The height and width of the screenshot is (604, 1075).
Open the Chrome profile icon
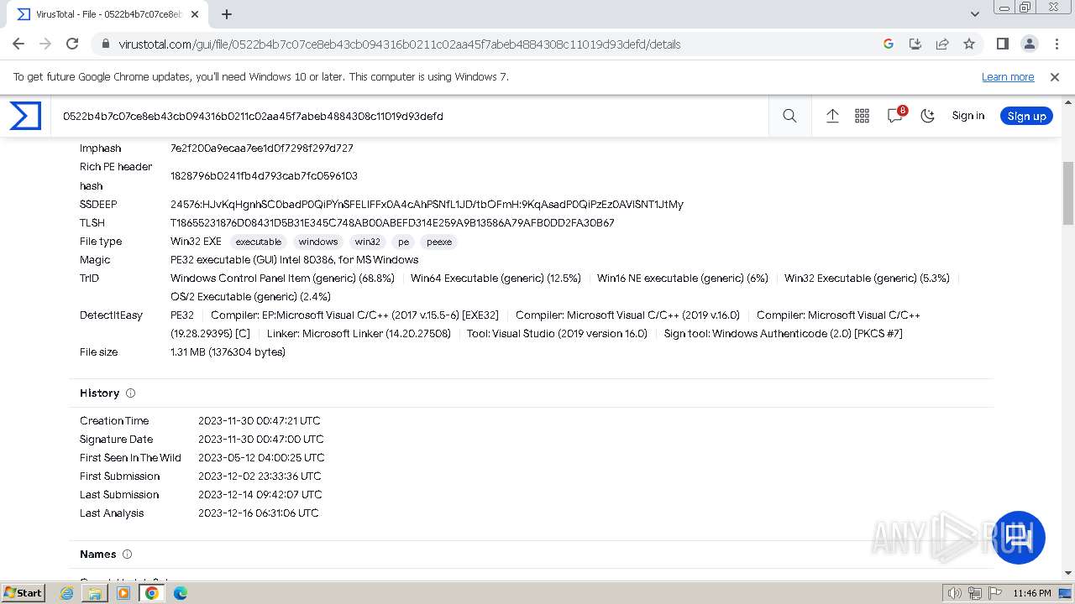tap(1029, 44)
